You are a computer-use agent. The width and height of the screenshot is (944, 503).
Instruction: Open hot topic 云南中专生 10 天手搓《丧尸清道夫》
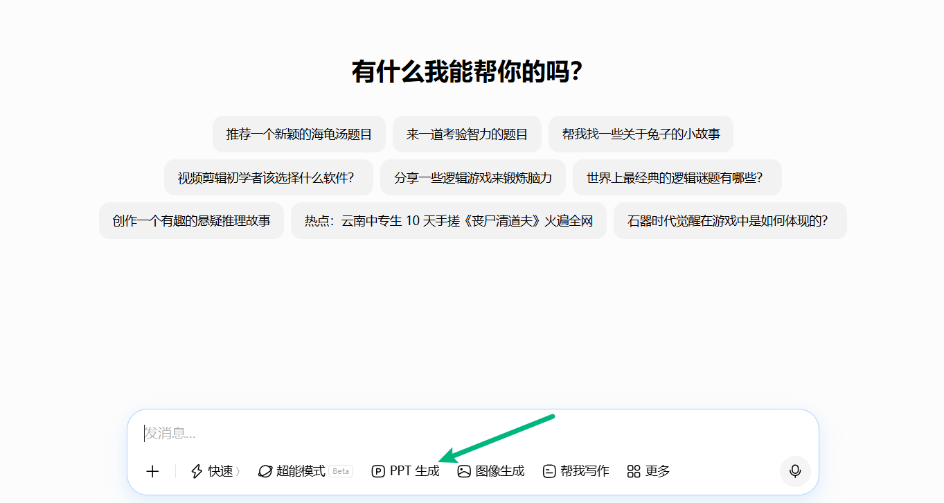449,221
